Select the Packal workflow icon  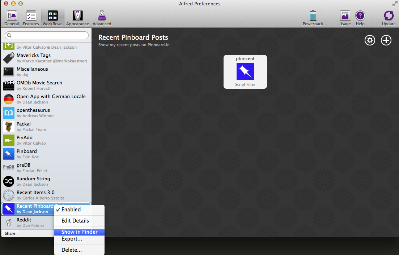(x=9, y=127)
